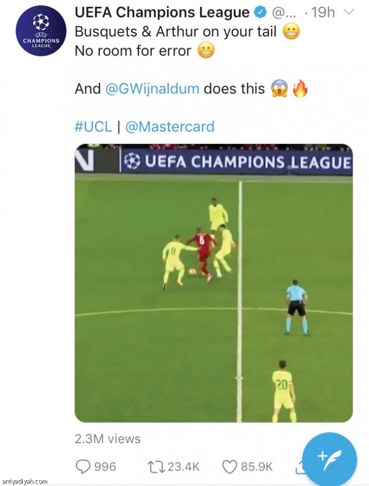Open the @Mastercard mention

170,127
